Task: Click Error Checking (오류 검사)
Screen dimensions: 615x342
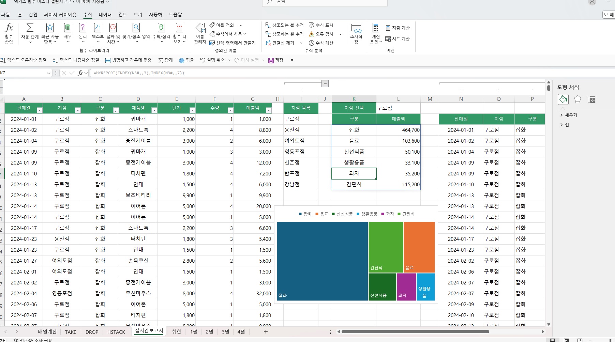Action: 321,34
